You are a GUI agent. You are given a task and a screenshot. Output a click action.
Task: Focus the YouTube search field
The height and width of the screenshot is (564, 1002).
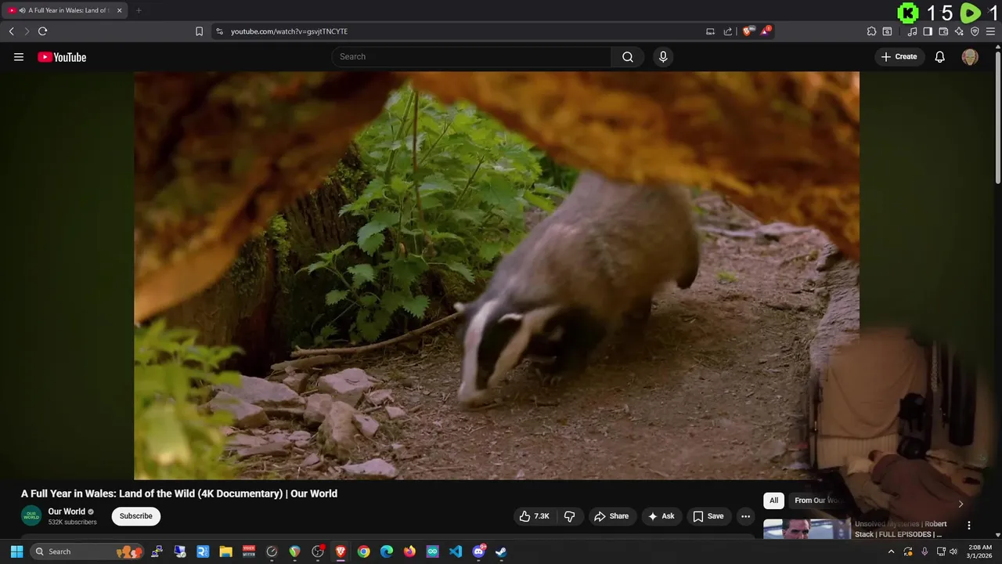point(471,56)
